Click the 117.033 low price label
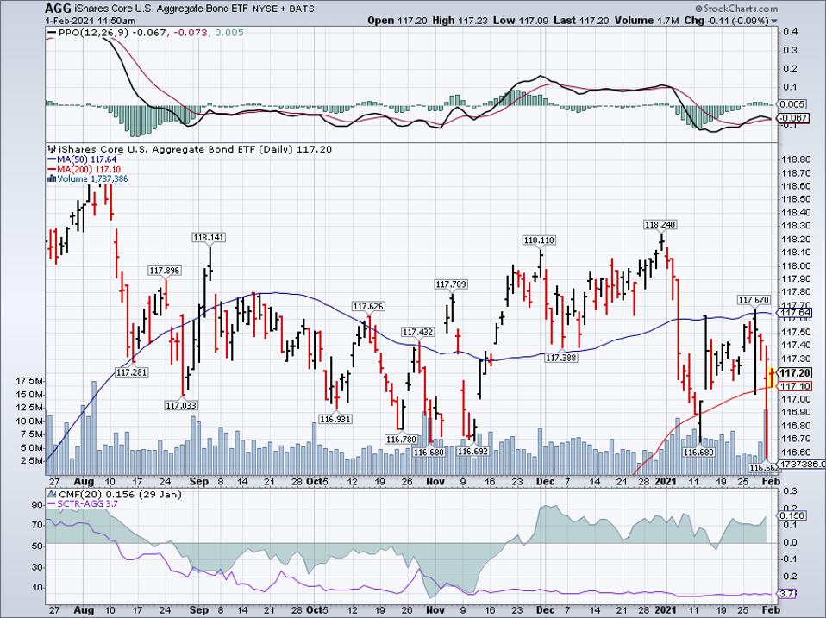This screenshot has height=618, width=826. [181, 405]
